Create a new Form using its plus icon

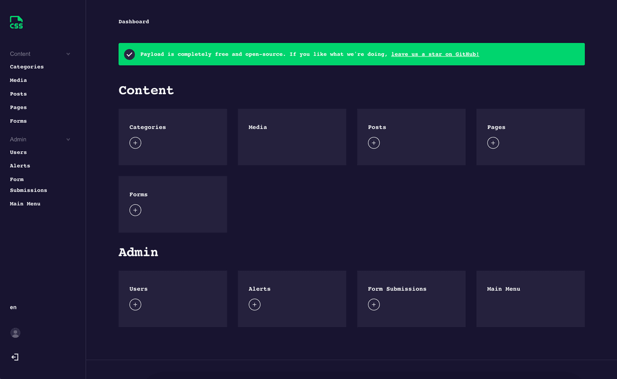[135, 210]
